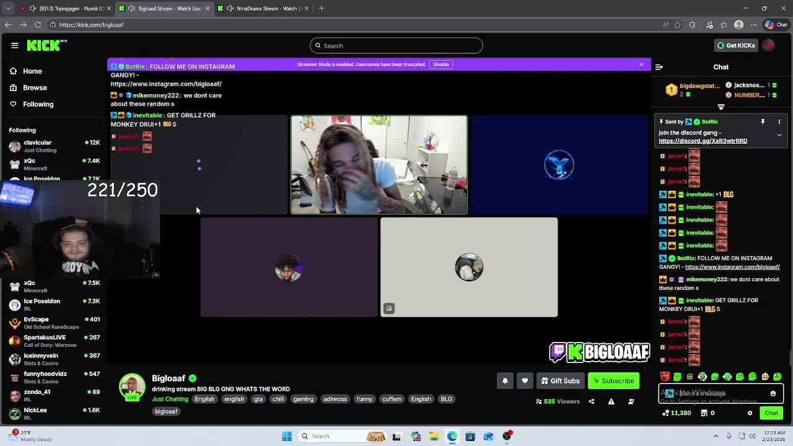Open Following in sidebar
793x446 pixels.
[x=38, y=104]
